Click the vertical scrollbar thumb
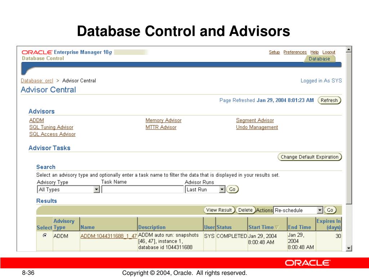Image resolution: width=369 pixels, height=277 pixels. tap(349, 128)
